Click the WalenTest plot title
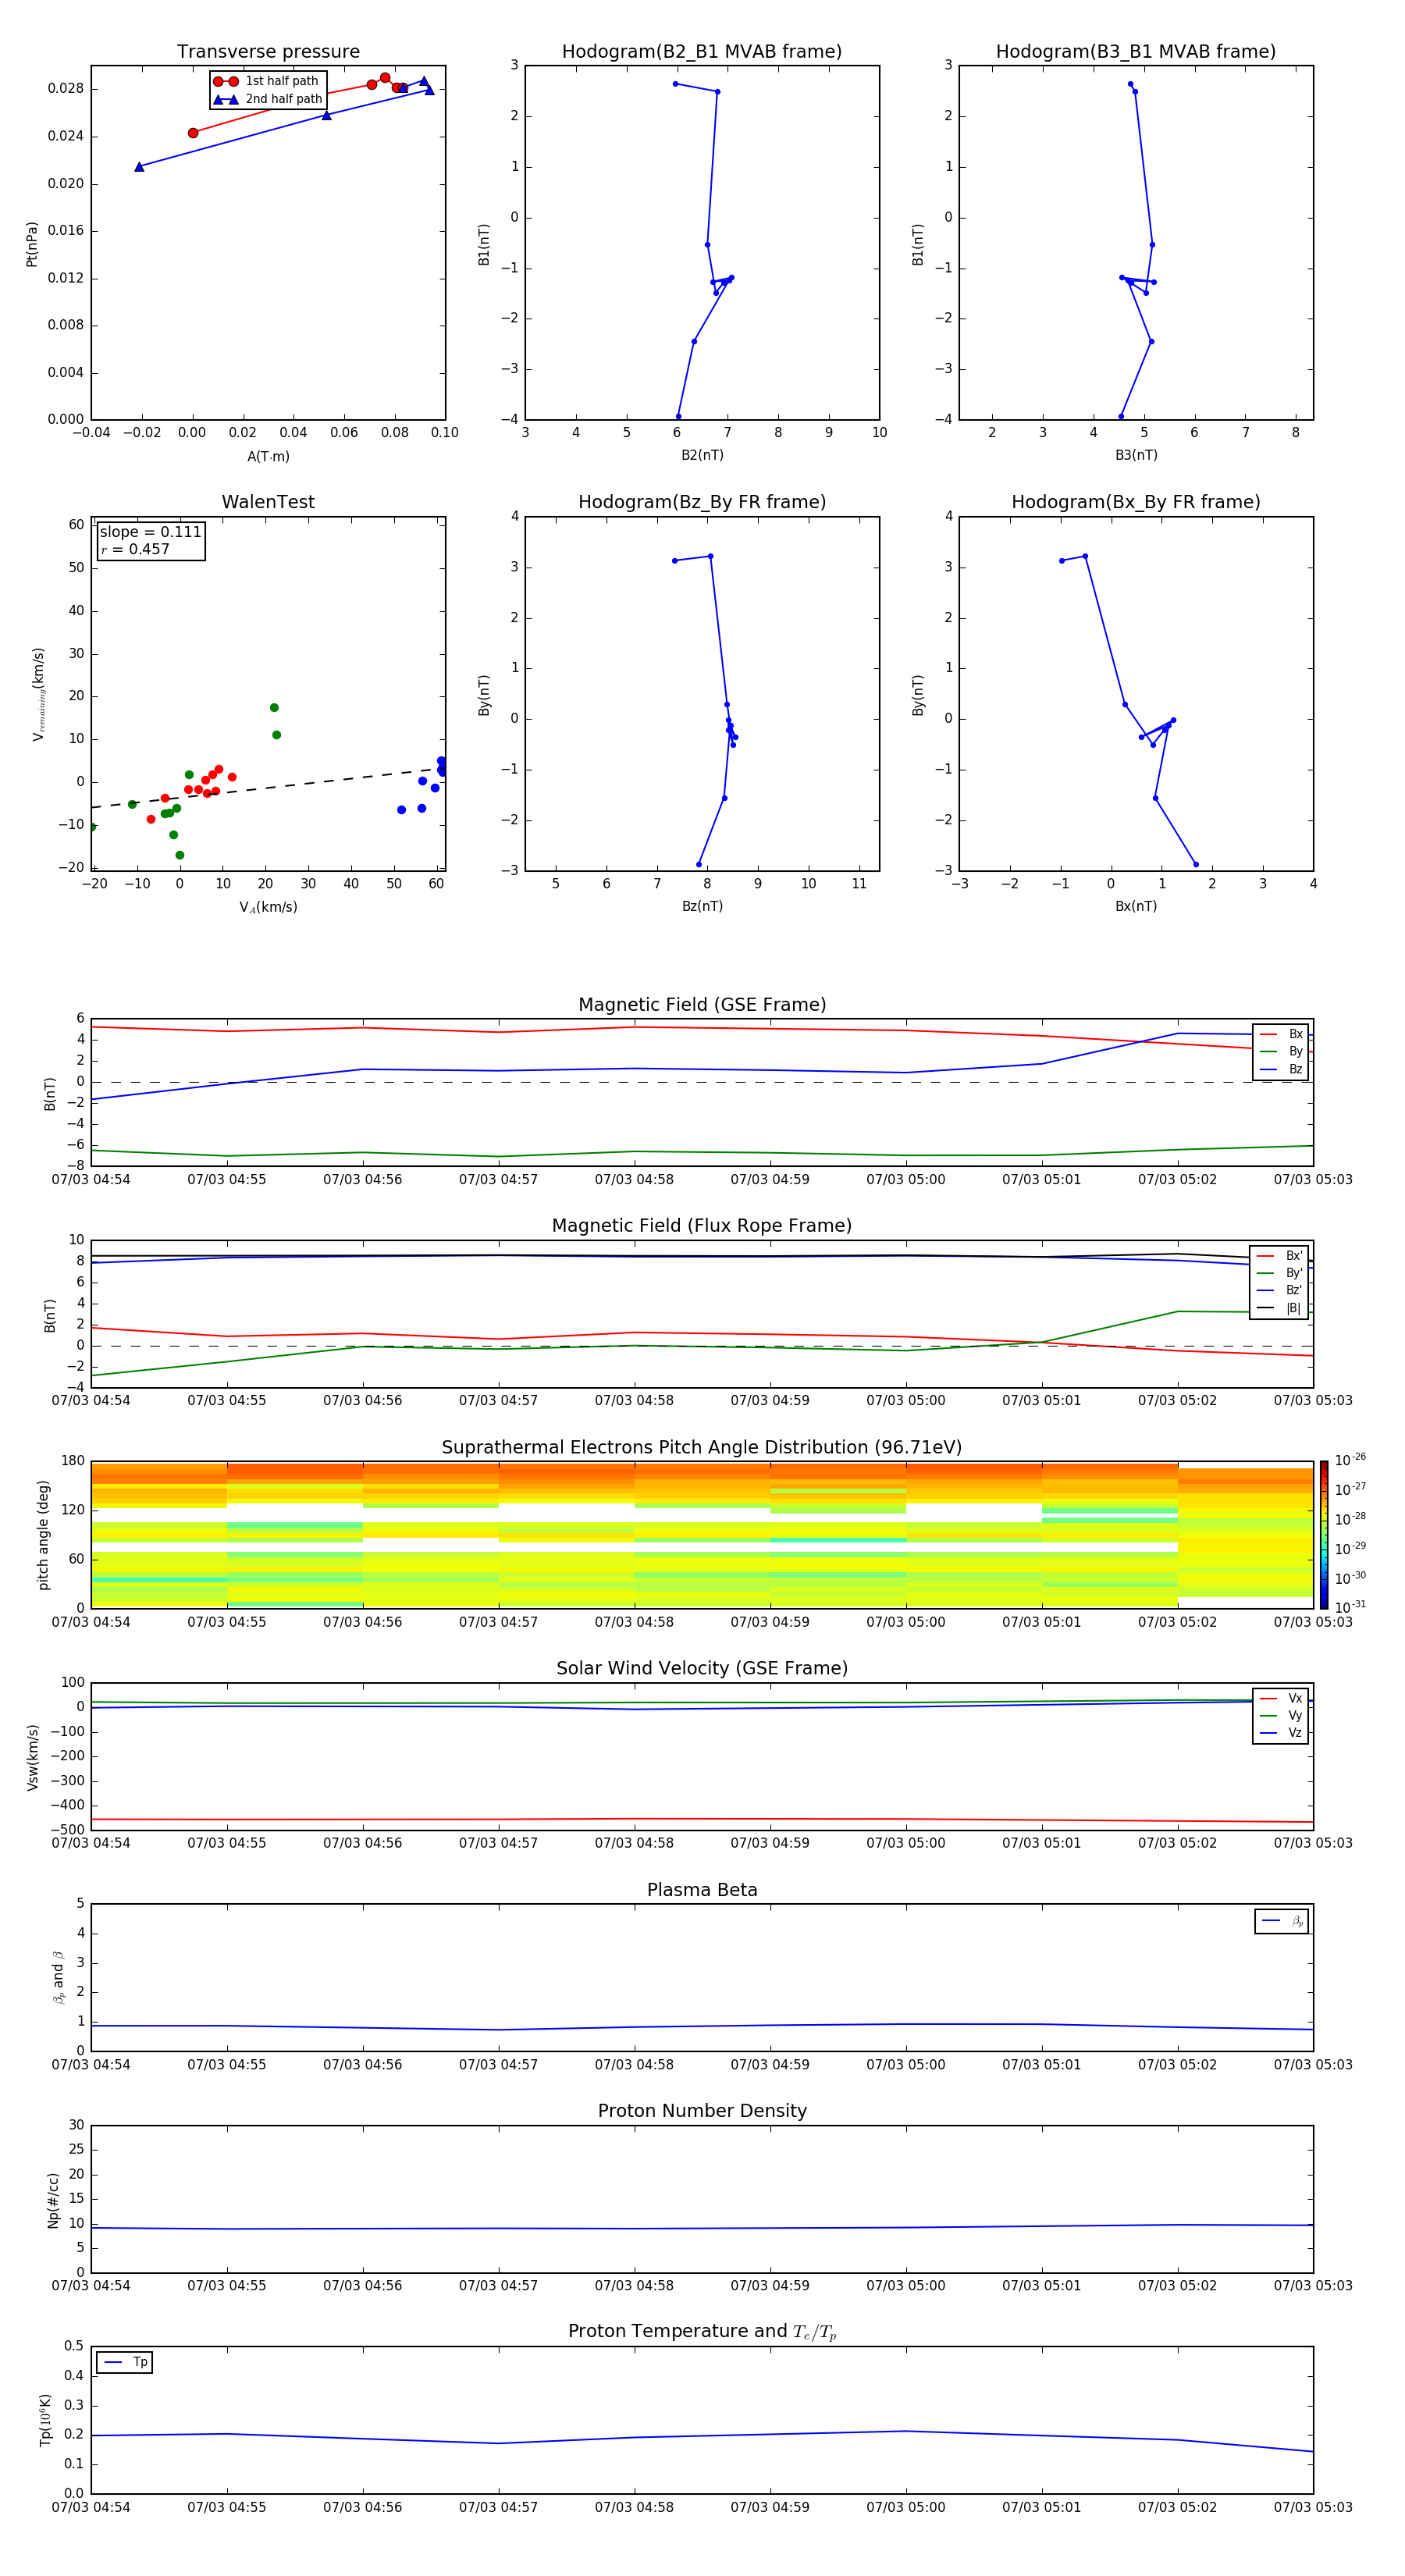Image resolution: width=1405 pixels, height=2576 pixels. 268,502
